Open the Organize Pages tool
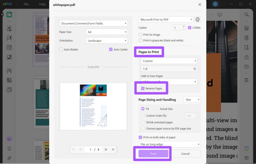The width and height of the screenshot is (256, 164). click(x=9, y=71)
